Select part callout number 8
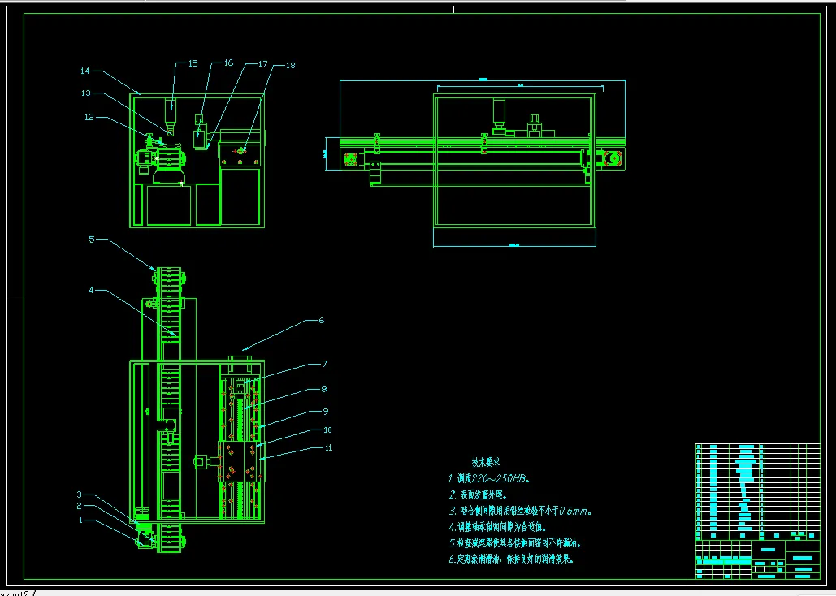Image resolution: width=836 pixels, height=596 pixels. tap(324, 389)
